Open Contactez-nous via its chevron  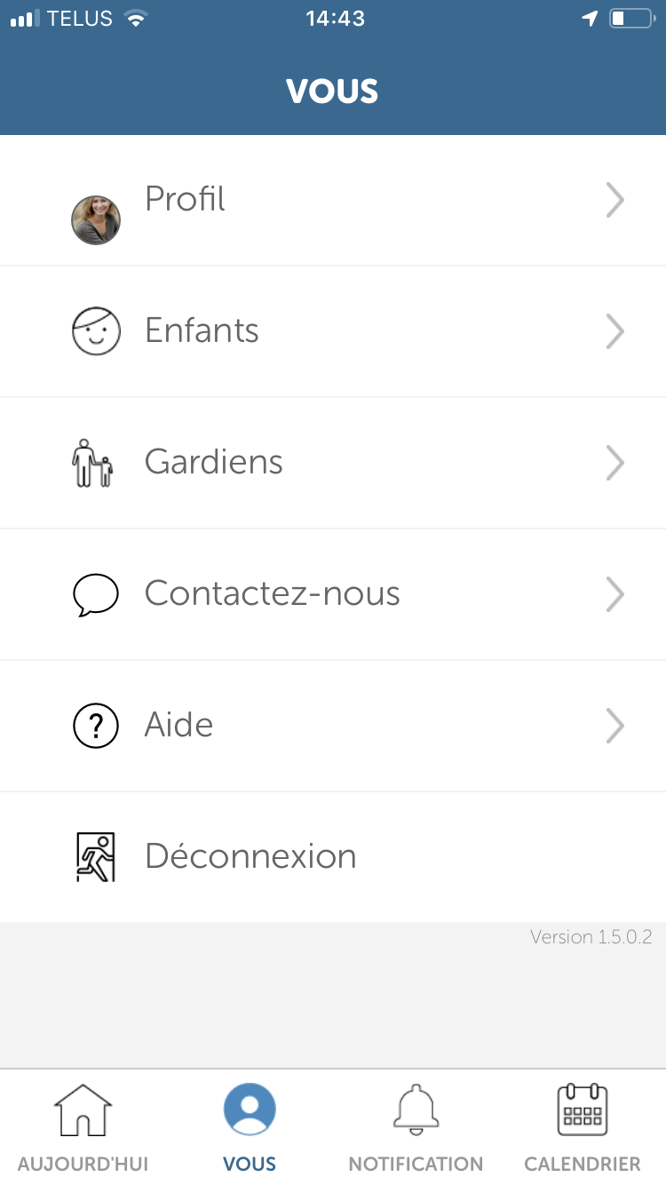[x=614, y=594]
